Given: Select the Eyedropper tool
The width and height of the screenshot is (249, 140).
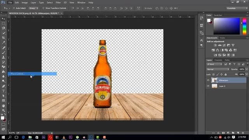Looking at the screenshot, I should 4,42.
